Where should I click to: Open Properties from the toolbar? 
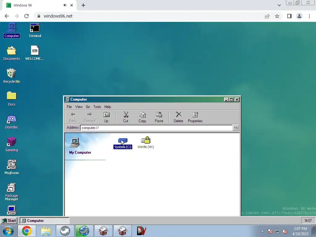tap(195, 117)
